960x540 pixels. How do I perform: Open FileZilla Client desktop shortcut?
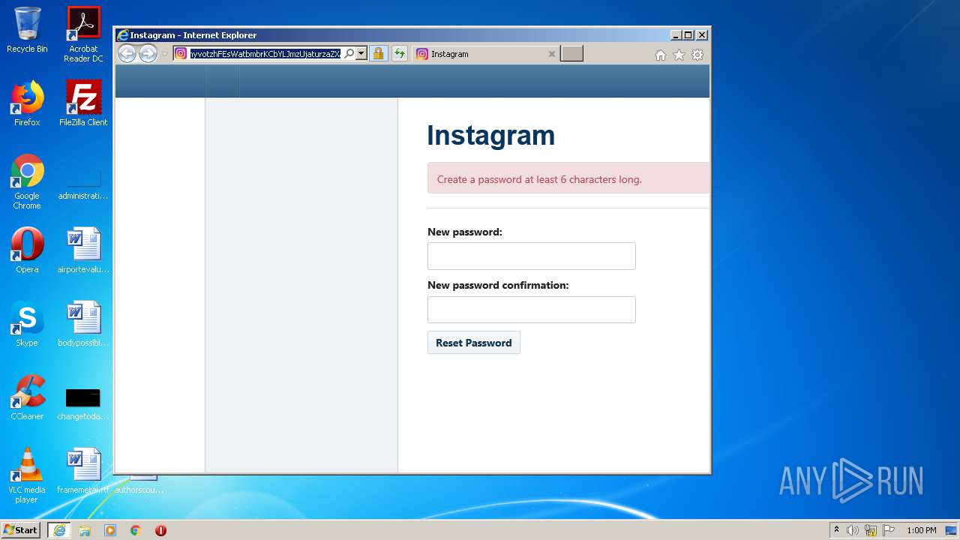click(x=83, y=103)
